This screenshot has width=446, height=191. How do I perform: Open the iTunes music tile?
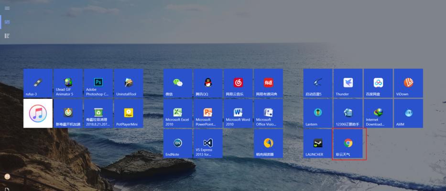tap(38, 114)
